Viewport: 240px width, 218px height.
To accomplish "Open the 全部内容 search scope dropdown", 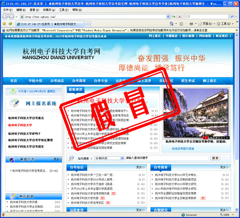I will point(109,158).
